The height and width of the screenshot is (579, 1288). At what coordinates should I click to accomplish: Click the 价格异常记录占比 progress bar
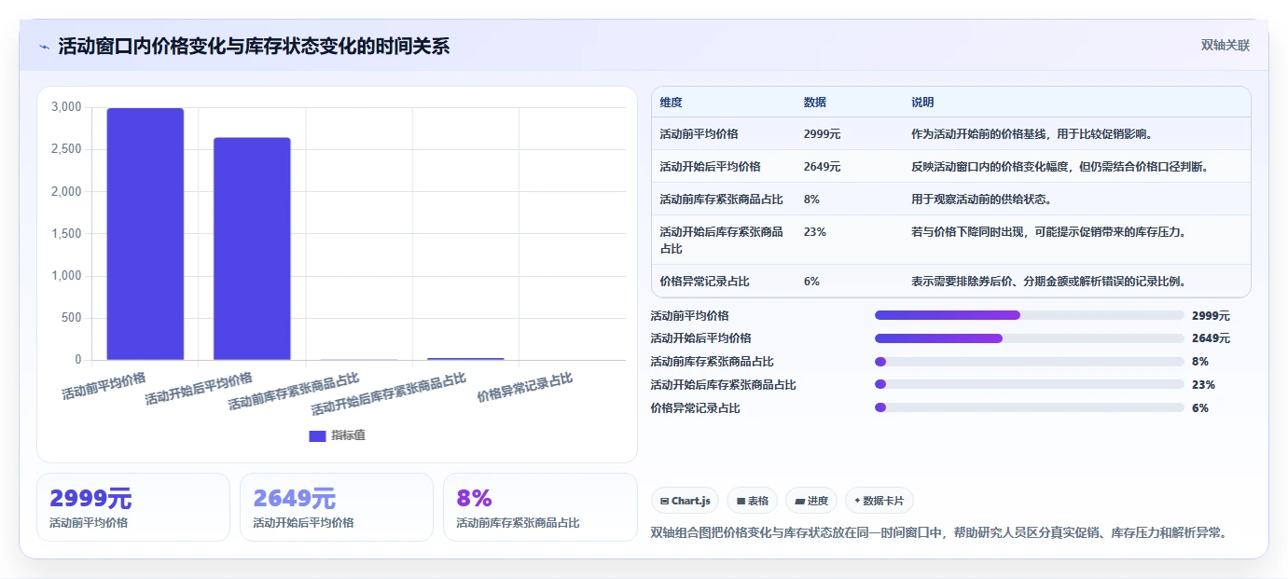click(x=1030, y=407)
